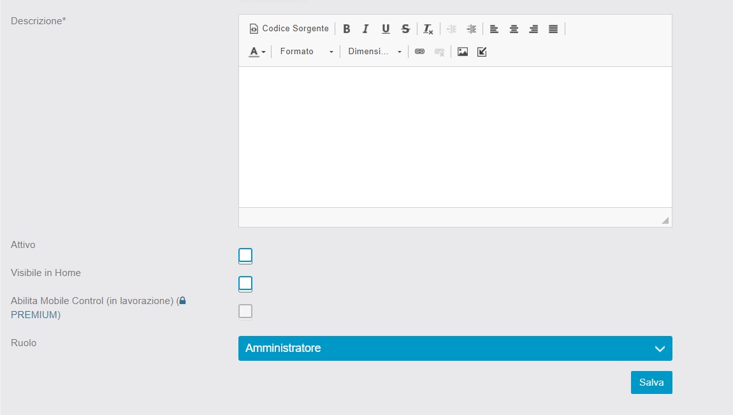This screenshot has width=733, height=415.
Task: Center align the text
Action: [x=514, y=29]
